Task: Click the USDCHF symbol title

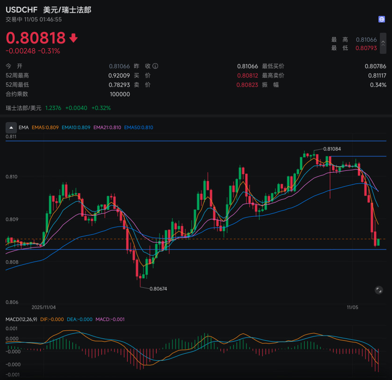Action: point(22,9)
